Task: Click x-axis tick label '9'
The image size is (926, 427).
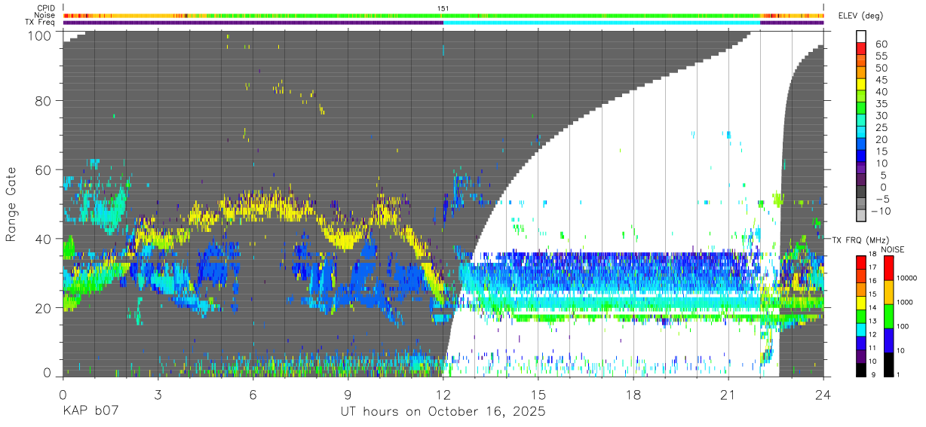Action: 348,394
